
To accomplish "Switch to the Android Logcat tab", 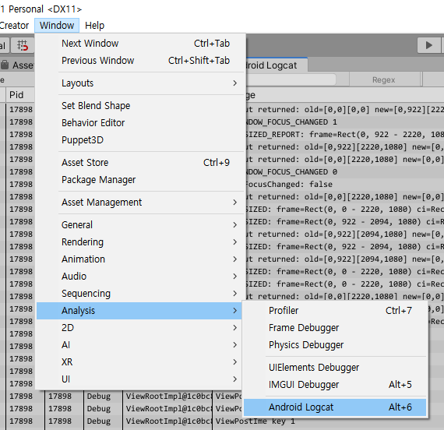I will [277, 65].
